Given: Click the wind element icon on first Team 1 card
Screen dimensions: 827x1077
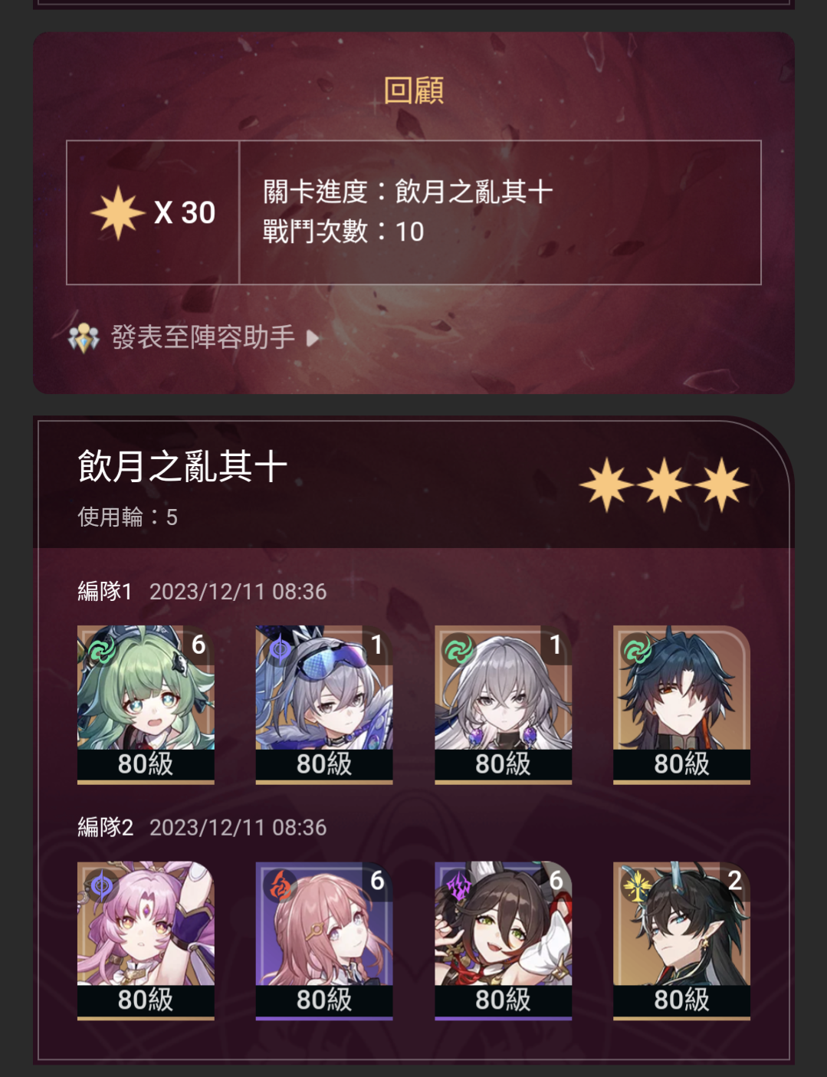Looking at the screenshot, I should (100, 652).
